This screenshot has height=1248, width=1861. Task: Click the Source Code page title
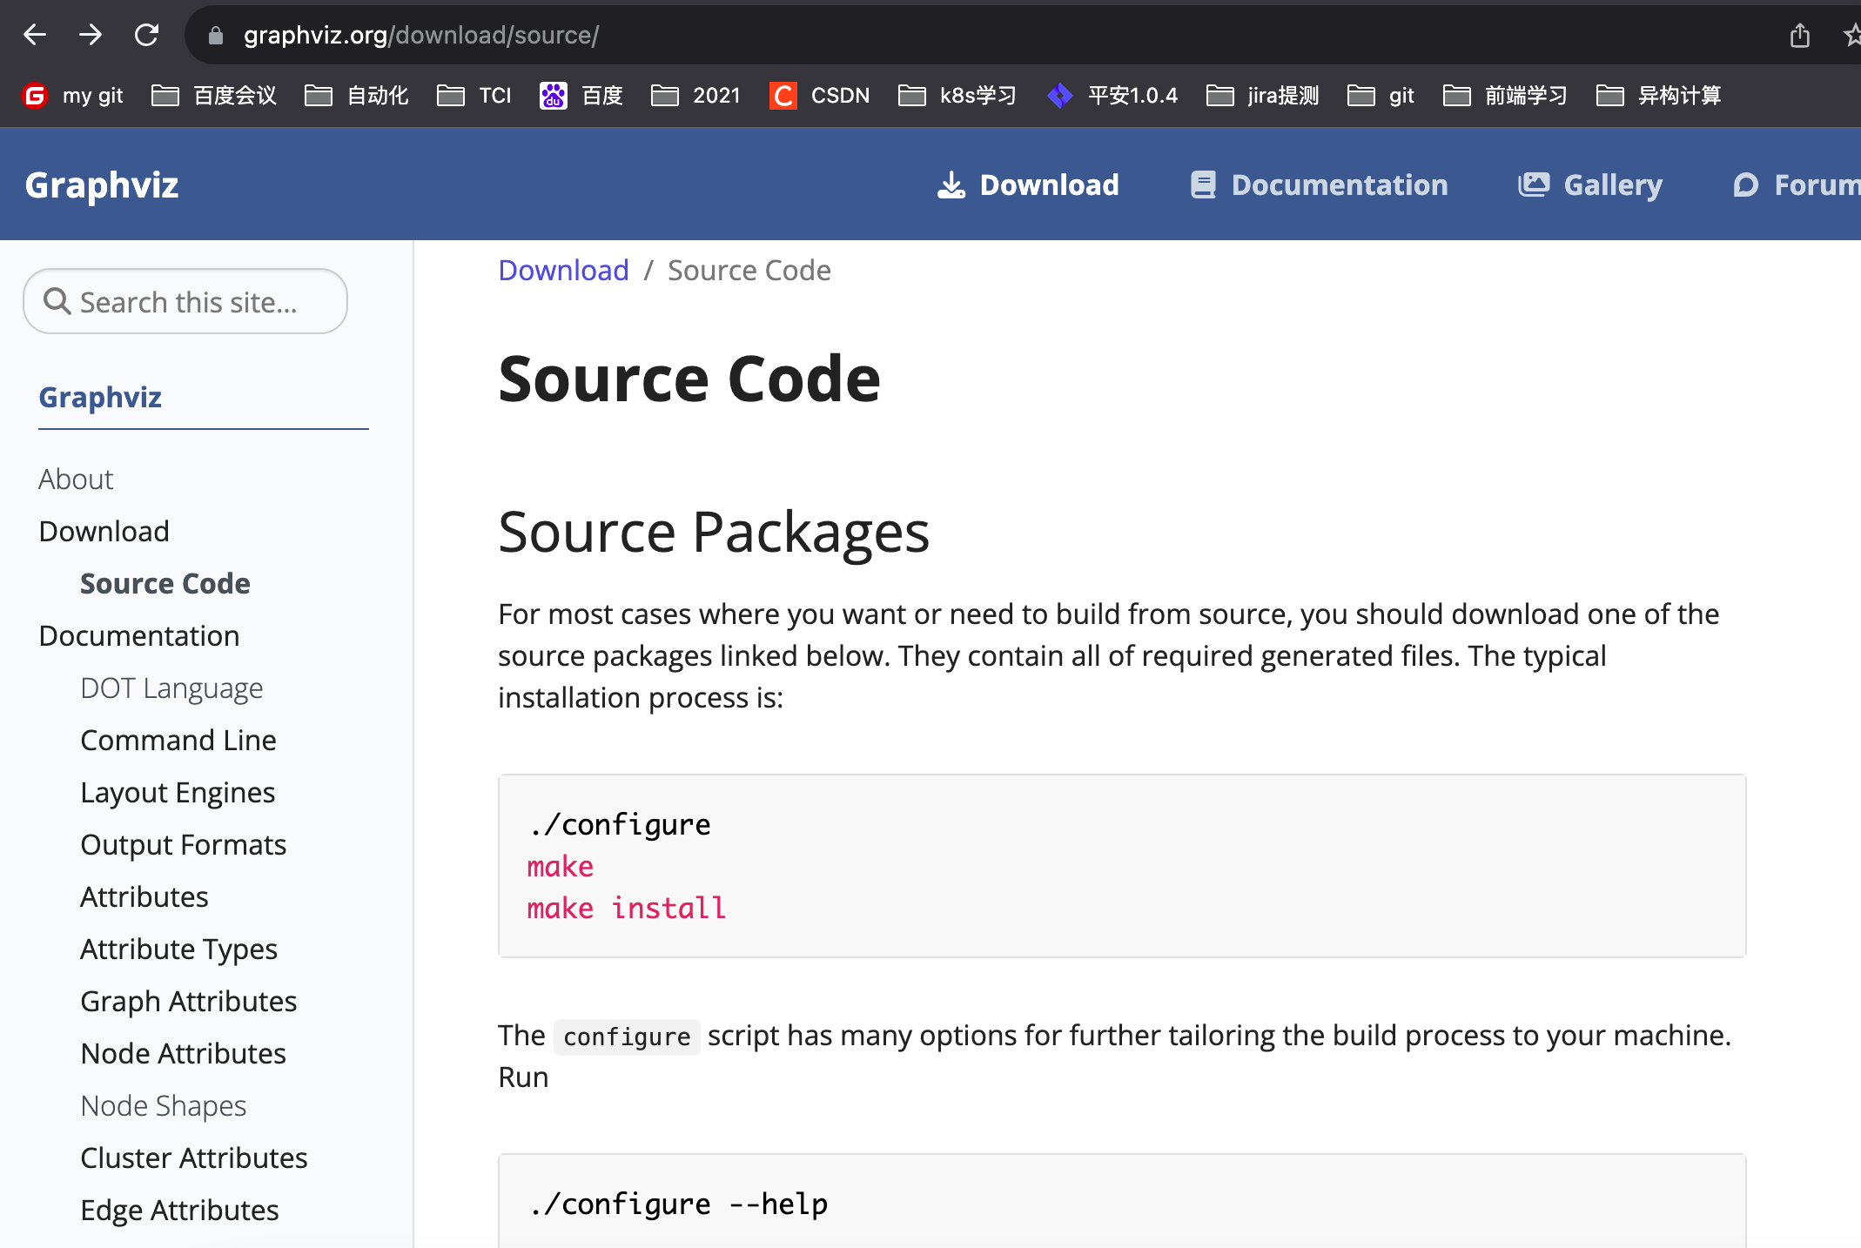(689, 379)
